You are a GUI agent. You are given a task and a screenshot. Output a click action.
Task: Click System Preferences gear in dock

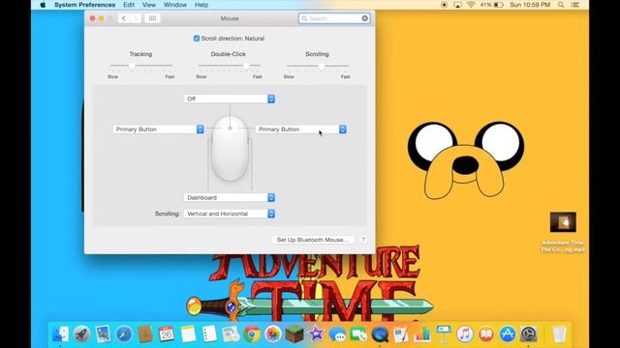(x=528, y=334)
